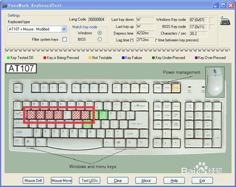Viewport: 236px width, 187px height.
Task: Click the green-hatched J key
Action: (87, 124)
